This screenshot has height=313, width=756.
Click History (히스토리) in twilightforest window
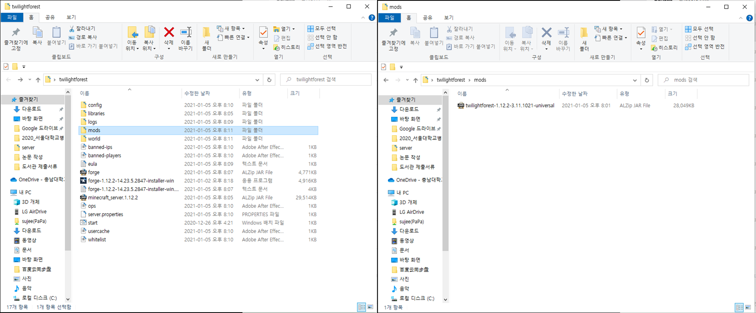287,47
